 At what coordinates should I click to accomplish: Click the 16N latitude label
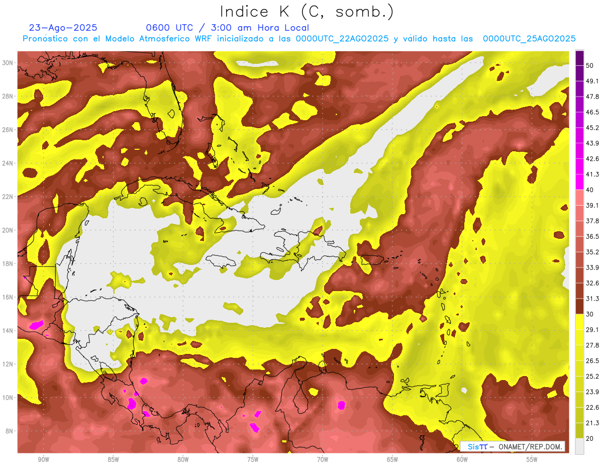[8, 297]
